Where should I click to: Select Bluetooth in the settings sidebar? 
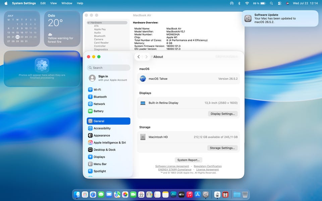pyautogui.click(x=109, y=97)
